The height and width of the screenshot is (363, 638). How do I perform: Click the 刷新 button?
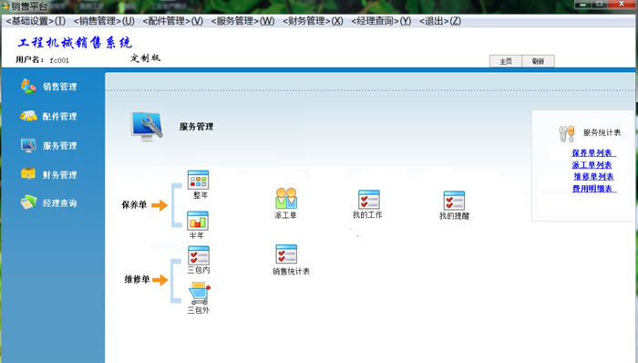click(x=538, y=61)
